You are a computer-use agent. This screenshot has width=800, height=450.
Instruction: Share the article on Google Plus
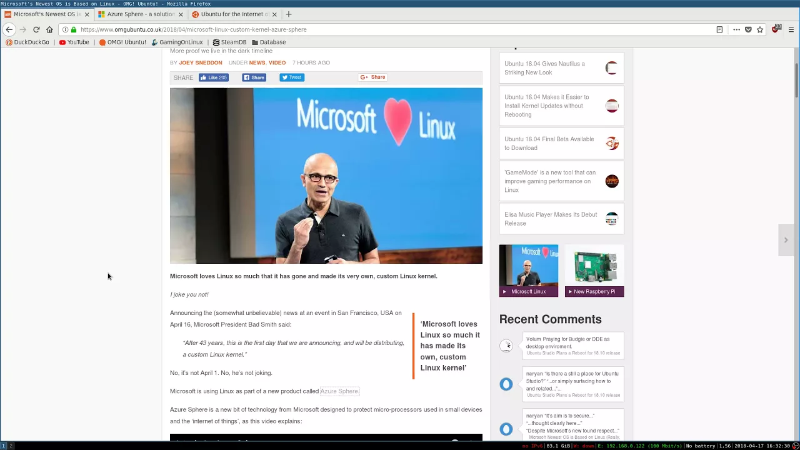point(372,77)
